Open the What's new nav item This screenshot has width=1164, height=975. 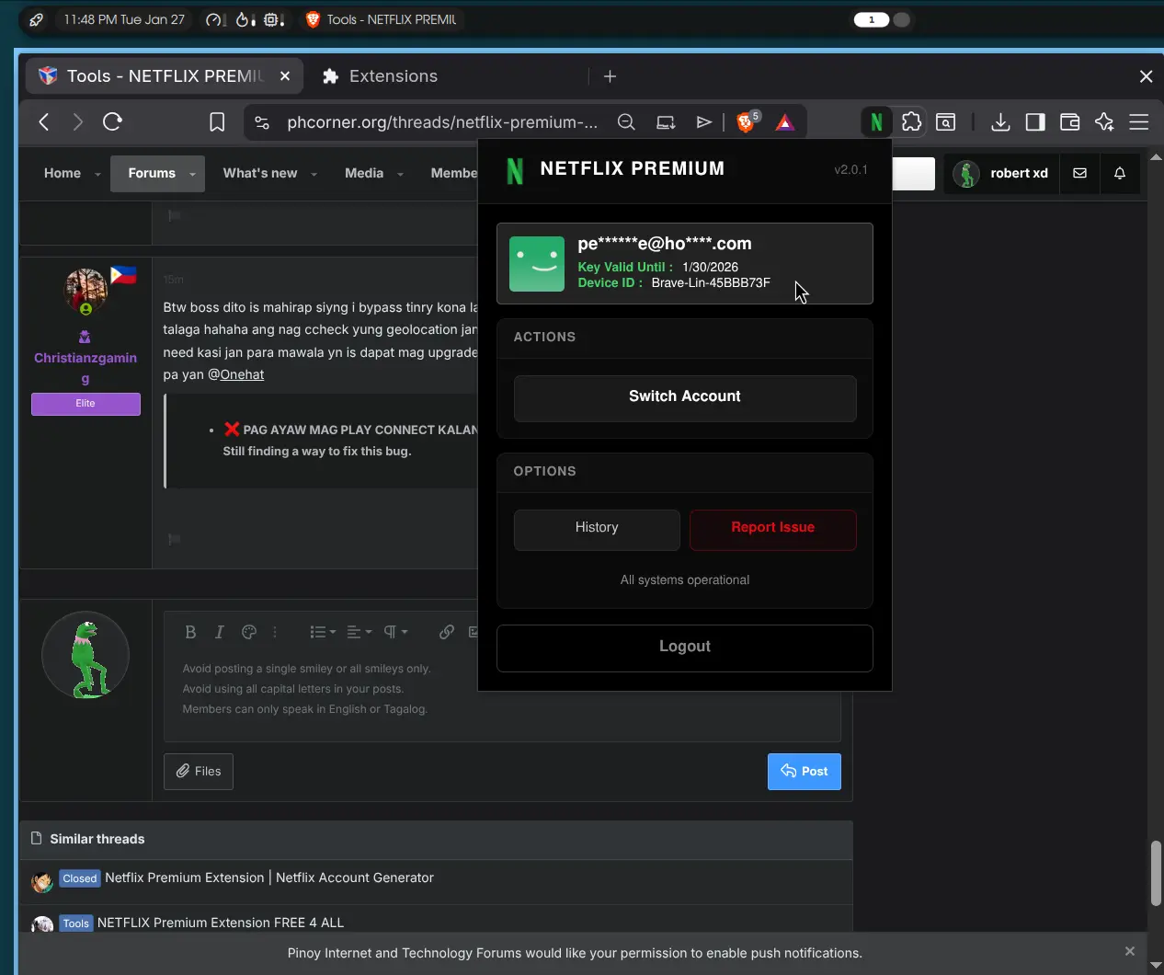[x=260, y=173]
